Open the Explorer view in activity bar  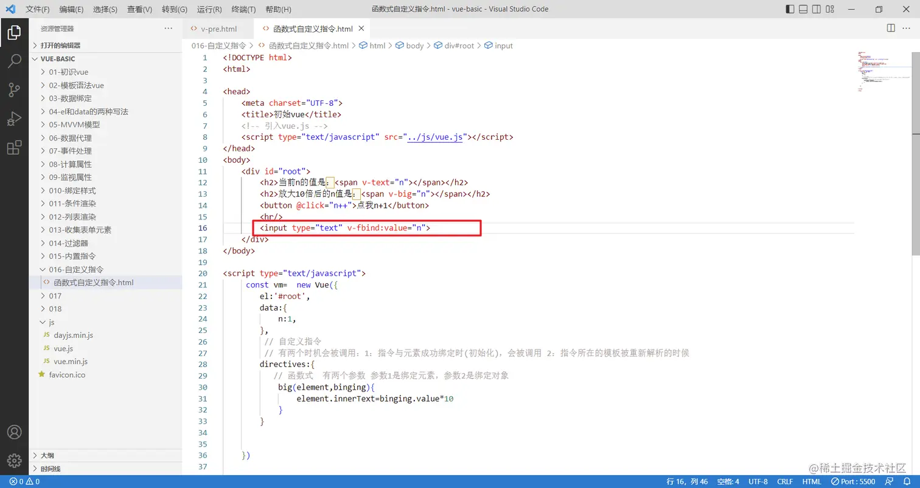(14, 33)
